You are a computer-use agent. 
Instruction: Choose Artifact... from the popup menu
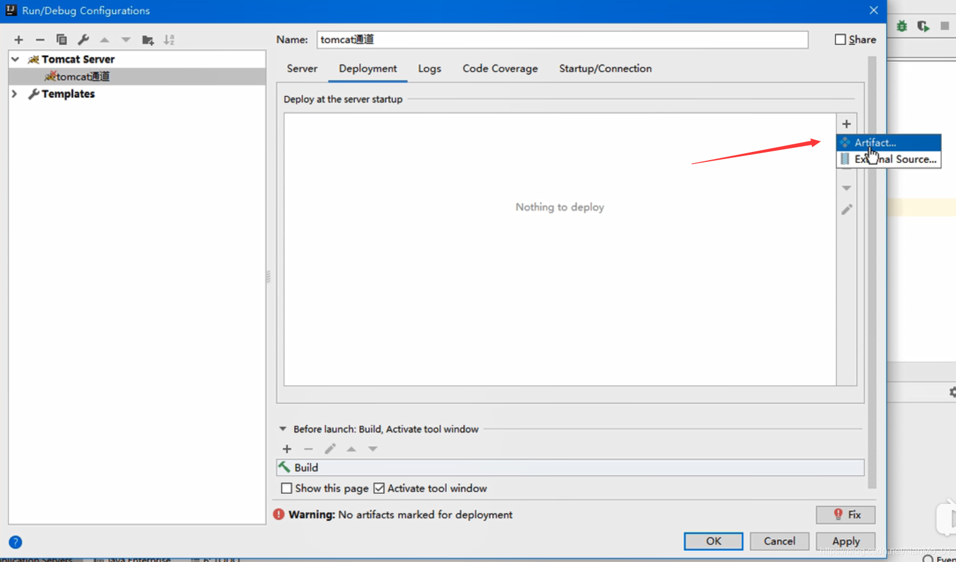(888, 143)
